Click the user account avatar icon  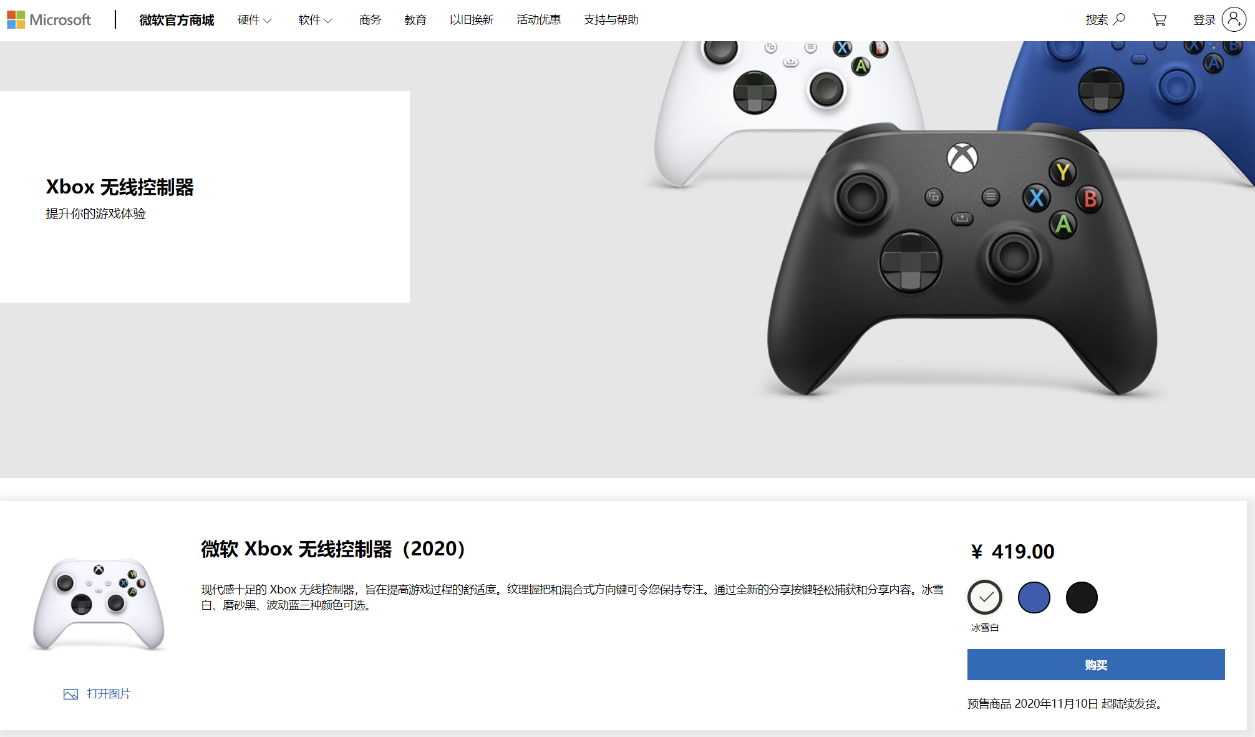pos(1234,19)
